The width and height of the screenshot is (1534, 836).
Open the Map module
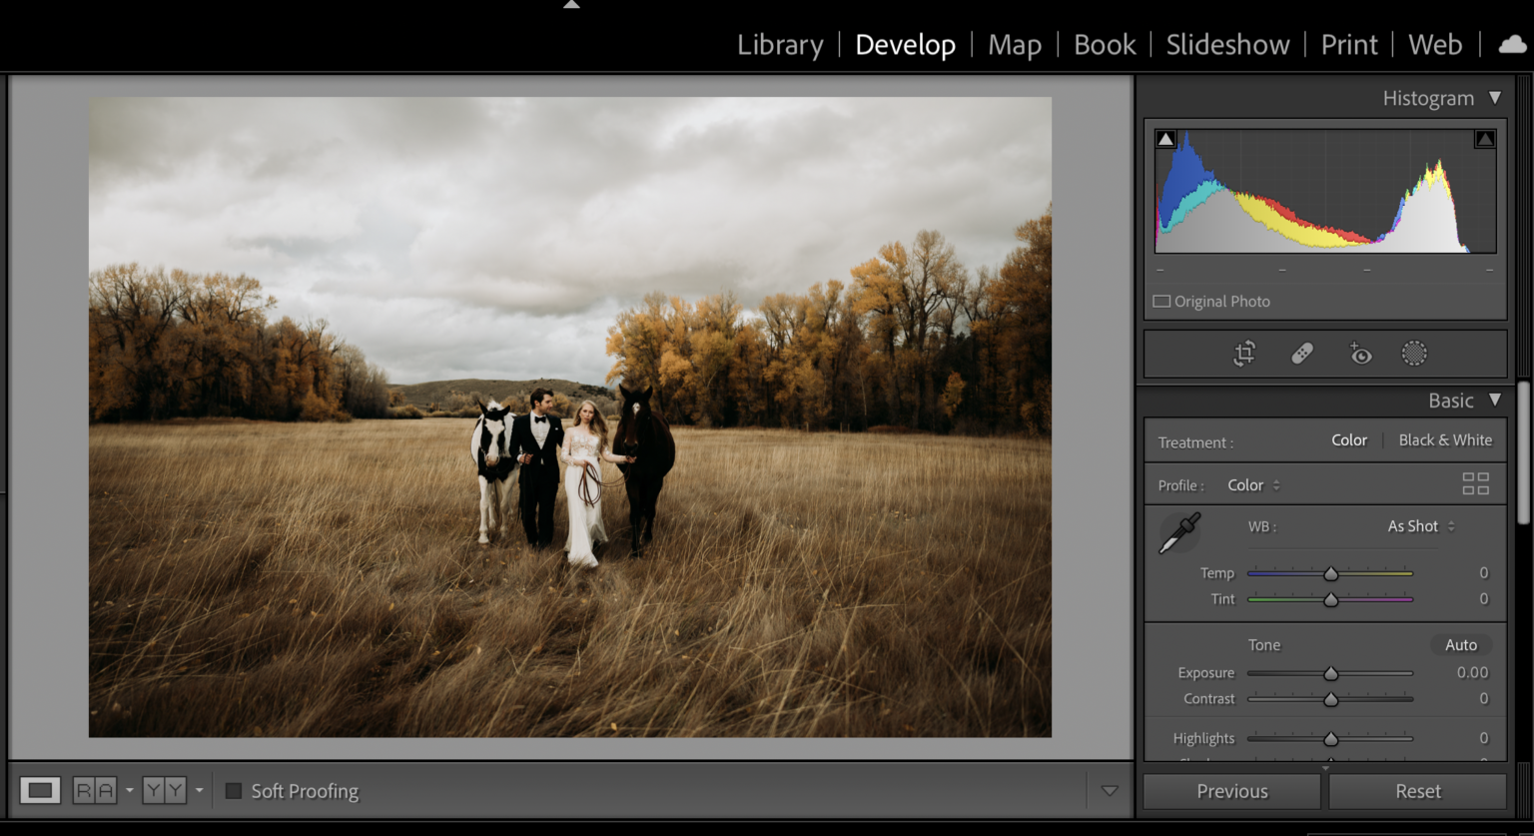tap(1015, 44)
